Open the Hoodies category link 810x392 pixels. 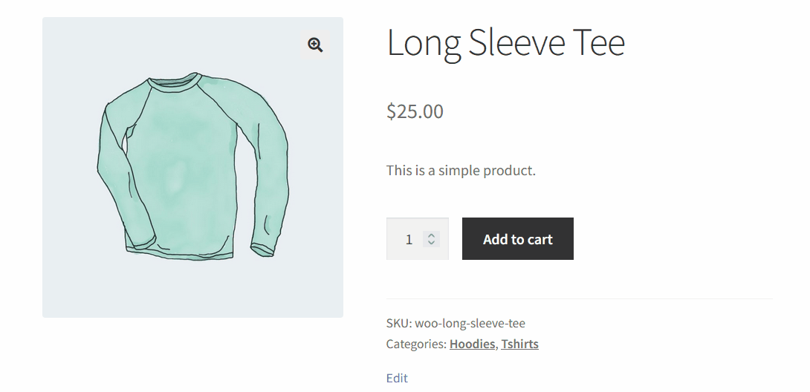tap(472, 344)
